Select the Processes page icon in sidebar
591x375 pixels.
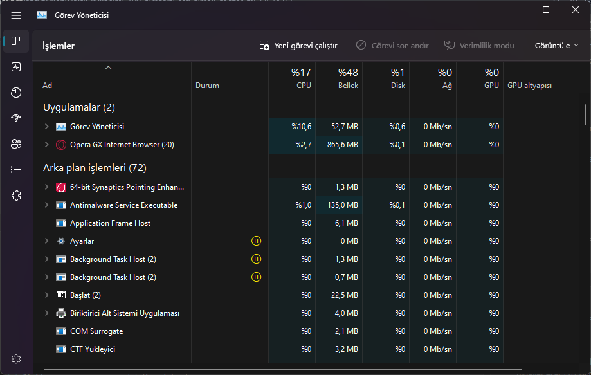click(x=16, y=41)
